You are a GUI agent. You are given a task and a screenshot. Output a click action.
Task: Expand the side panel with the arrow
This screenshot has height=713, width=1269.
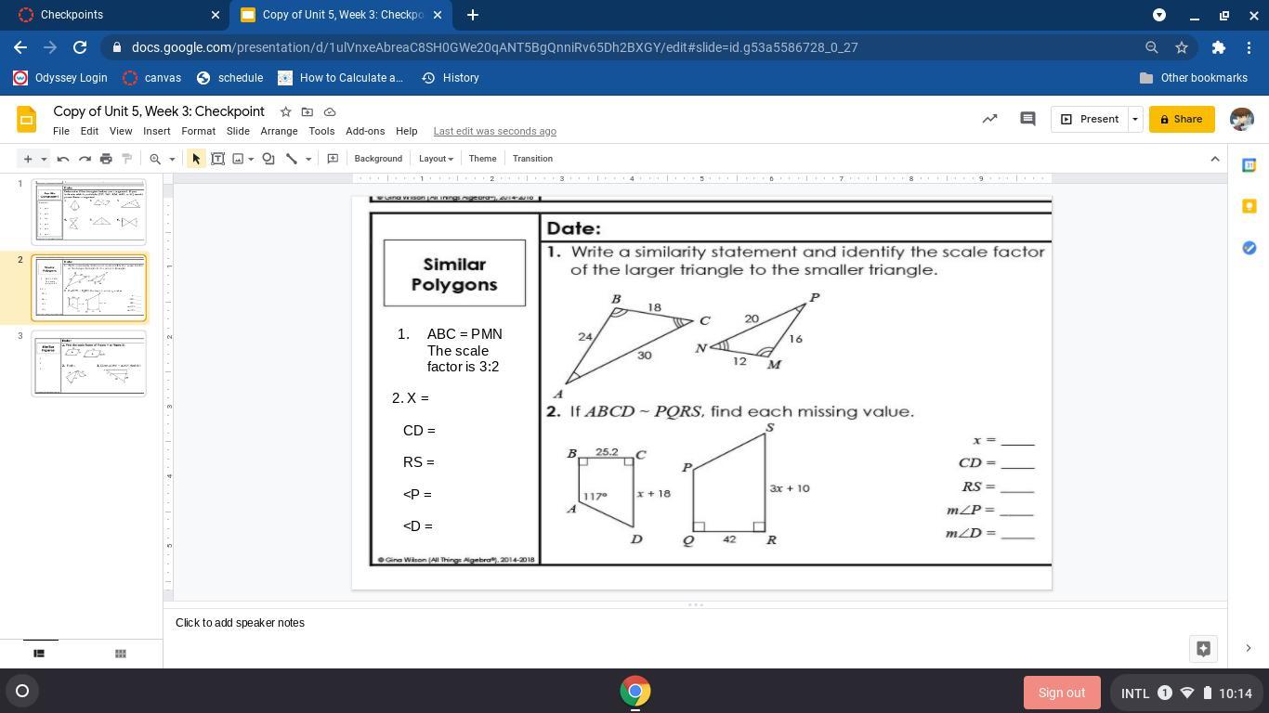click(1248, 648)
